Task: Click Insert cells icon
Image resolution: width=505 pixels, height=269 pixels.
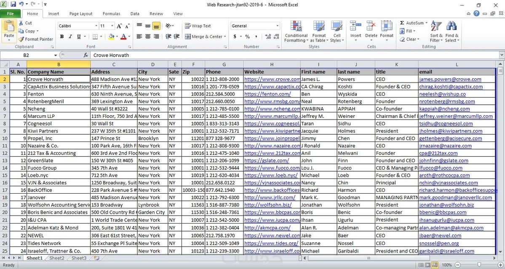Action: coord(355,26)
